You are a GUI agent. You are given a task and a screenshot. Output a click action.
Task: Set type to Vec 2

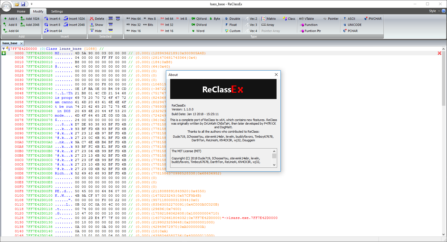[x=251, y=19]
